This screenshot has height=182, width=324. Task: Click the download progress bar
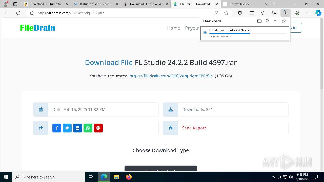(x=248, y=33)
